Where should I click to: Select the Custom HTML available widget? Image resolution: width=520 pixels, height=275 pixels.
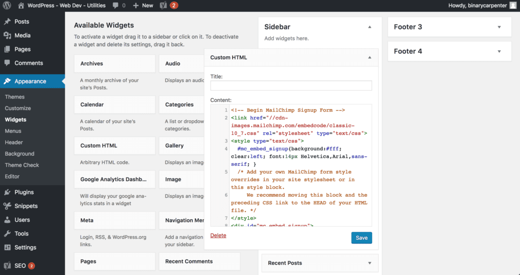coord(115,146)
